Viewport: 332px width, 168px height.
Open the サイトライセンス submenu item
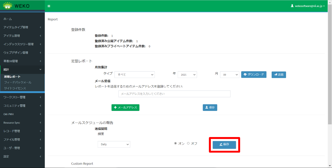pyautogui.click(x=15, y=88)
